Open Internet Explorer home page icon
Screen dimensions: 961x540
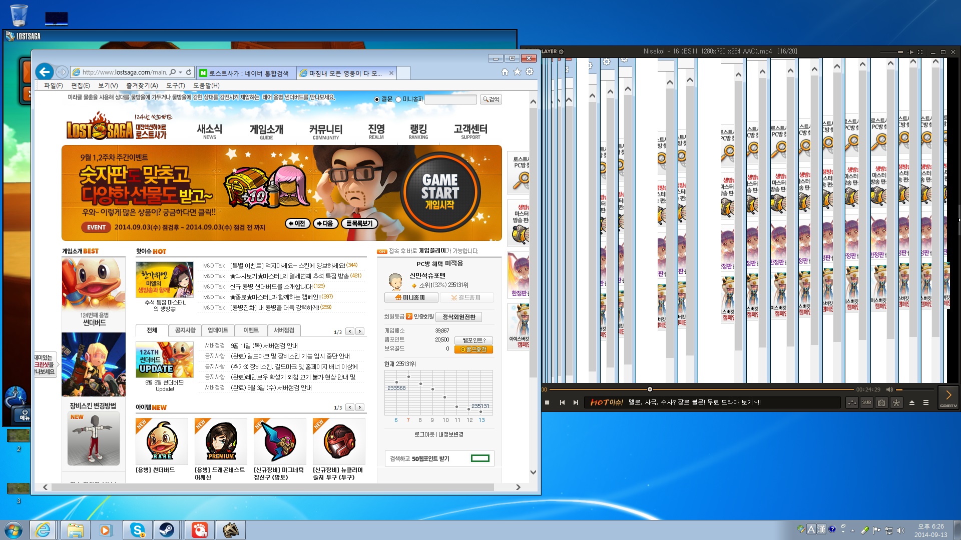(505, 72)
